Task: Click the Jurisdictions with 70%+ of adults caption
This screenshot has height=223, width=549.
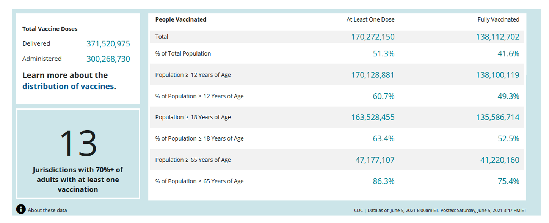Action: coord(78,180)
